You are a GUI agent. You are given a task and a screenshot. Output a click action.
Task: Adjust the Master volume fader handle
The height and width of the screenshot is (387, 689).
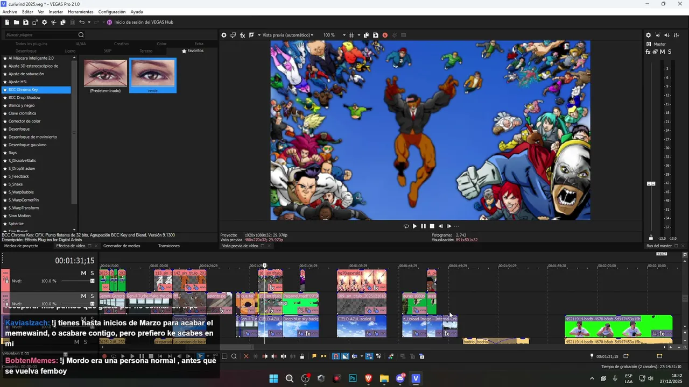pyautogui.click(x=651, y=184)
